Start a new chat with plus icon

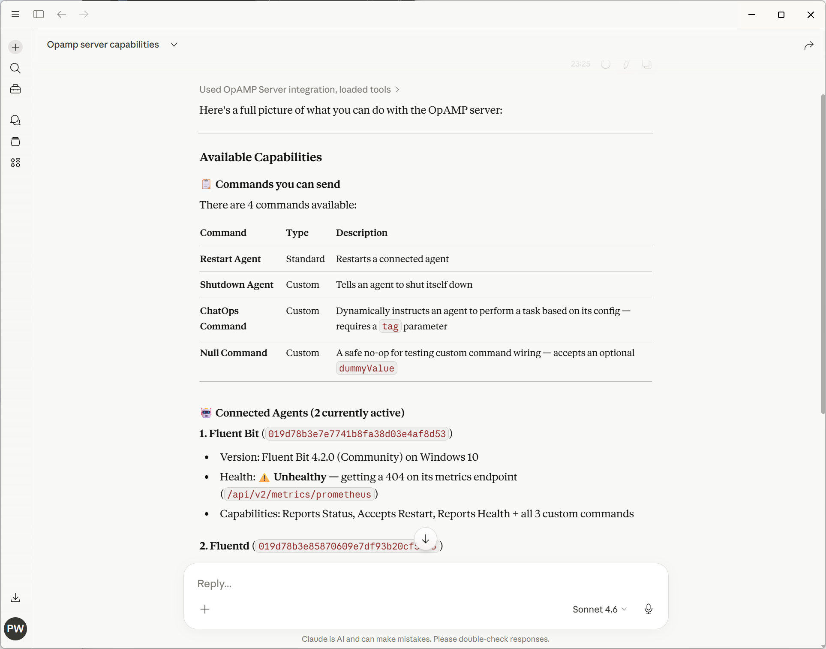(x=15, y=47)
